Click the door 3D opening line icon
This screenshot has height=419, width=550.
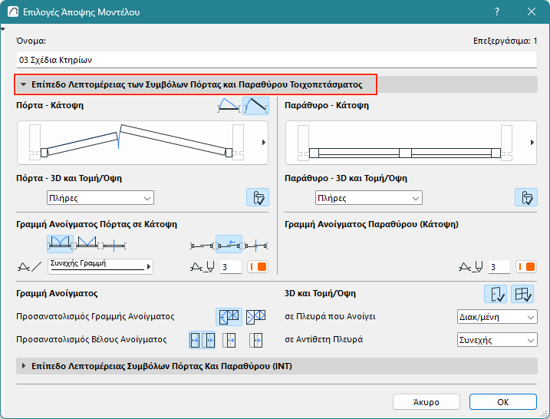pyautogui.click(x=495, y=294)
